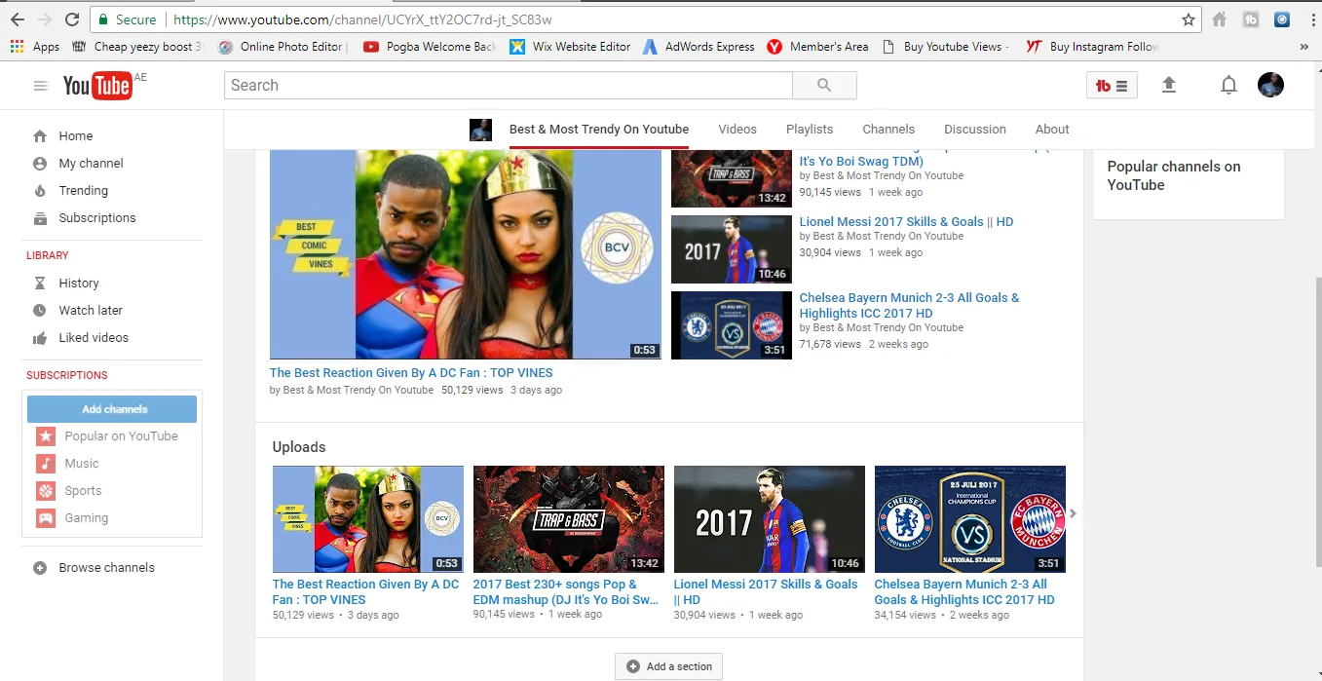This screenshot has width=1322, height=681.
Task: Bookmark page with star icon
Action: [x=1188, y=19]
